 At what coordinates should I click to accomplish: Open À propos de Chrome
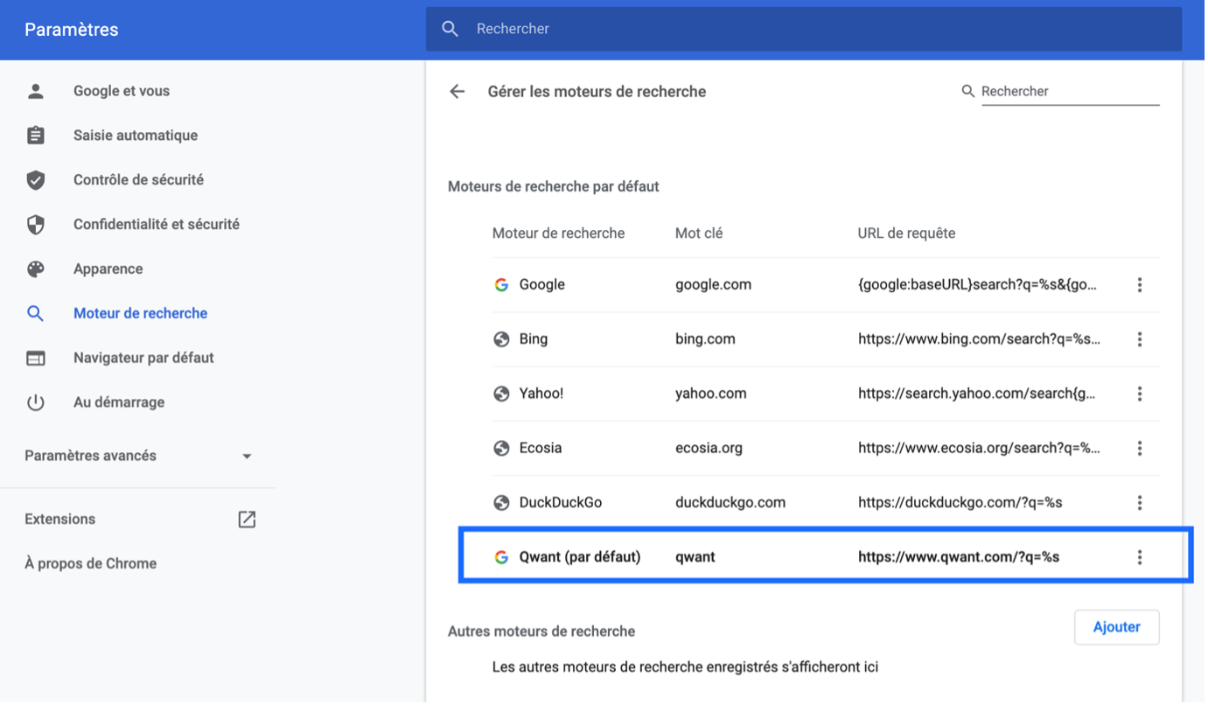click(90, 563)
